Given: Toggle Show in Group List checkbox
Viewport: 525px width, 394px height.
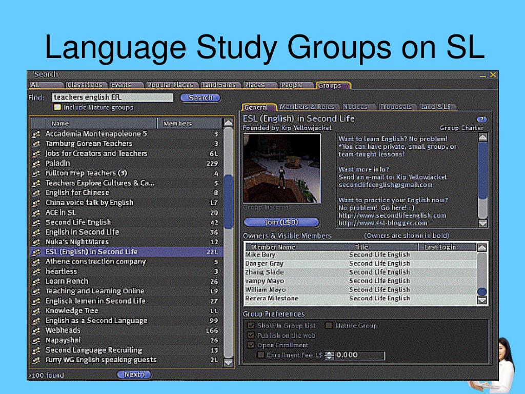Looking at the screenshot, I should click(251, 325).
